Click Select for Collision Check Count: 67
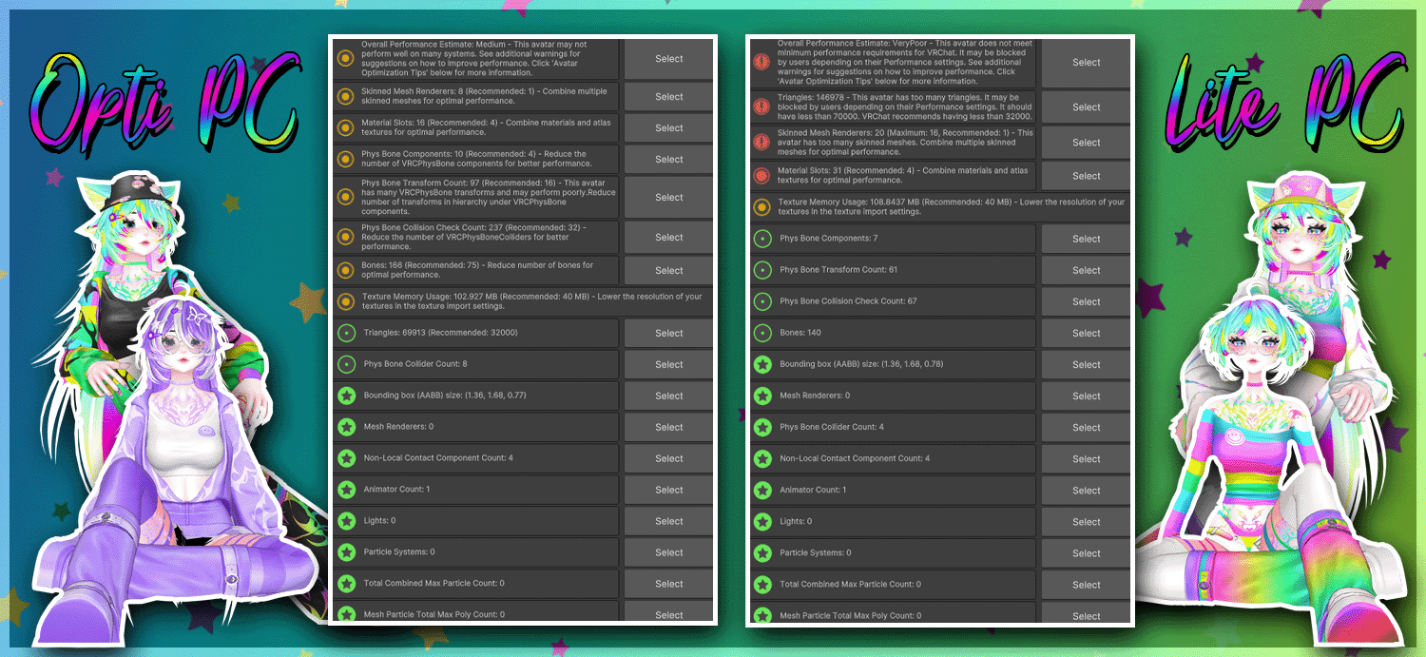Screen dimensions: 1426x657 click(1086, 302)
